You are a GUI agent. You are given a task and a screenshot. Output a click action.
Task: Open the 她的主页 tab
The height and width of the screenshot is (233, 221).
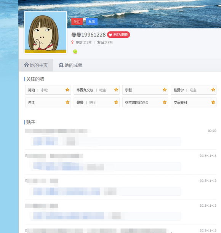point(36,65)
